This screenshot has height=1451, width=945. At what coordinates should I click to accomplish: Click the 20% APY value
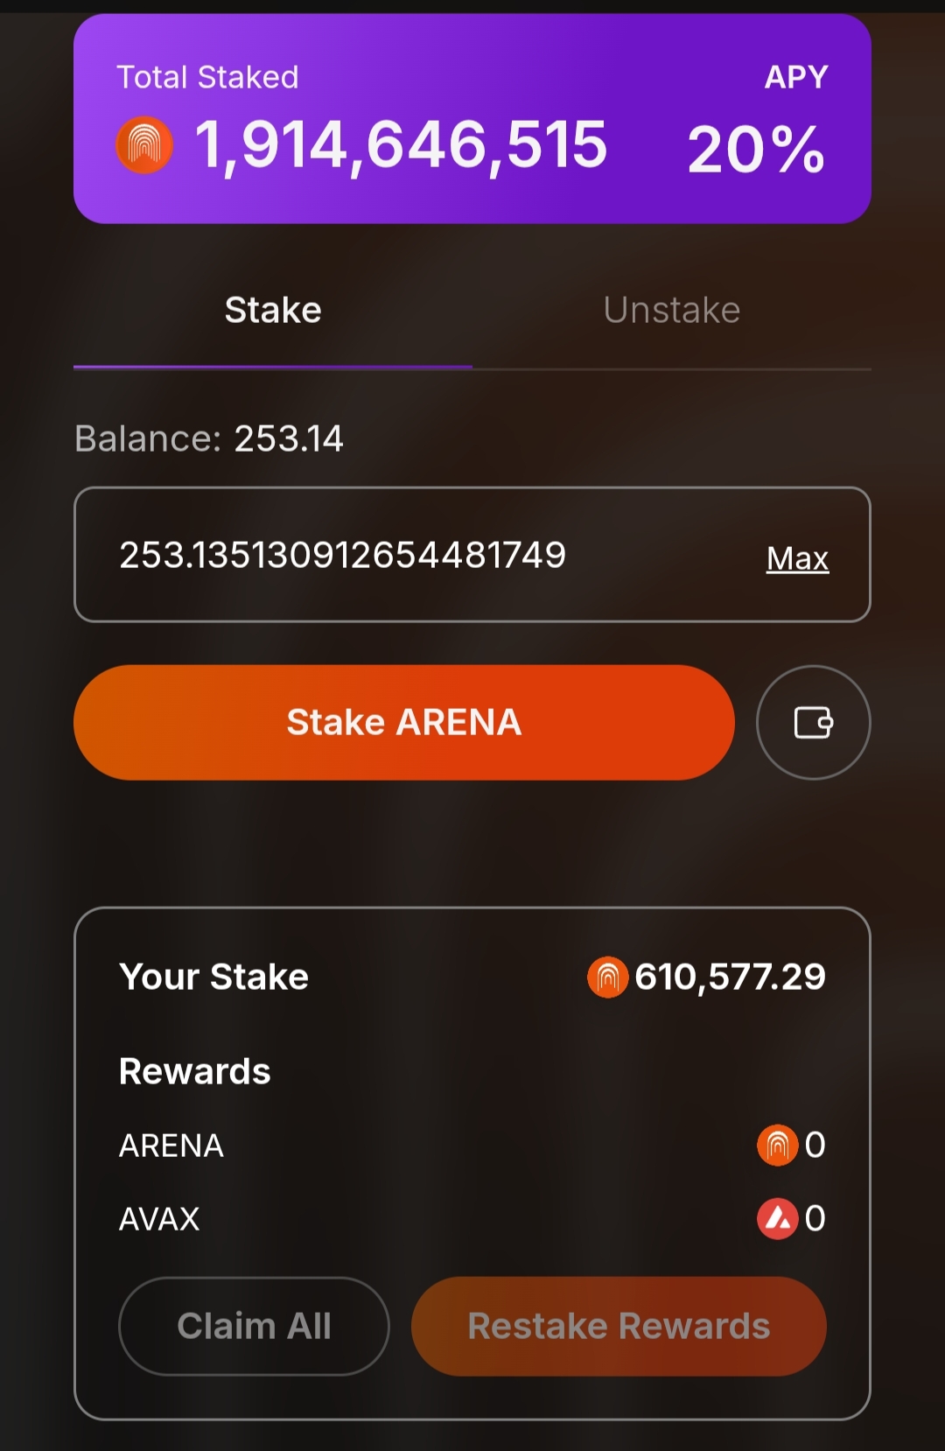(x=756, y=150)
